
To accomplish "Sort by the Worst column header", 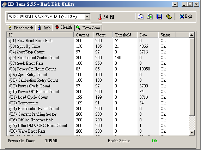I will tap(103, 35).
